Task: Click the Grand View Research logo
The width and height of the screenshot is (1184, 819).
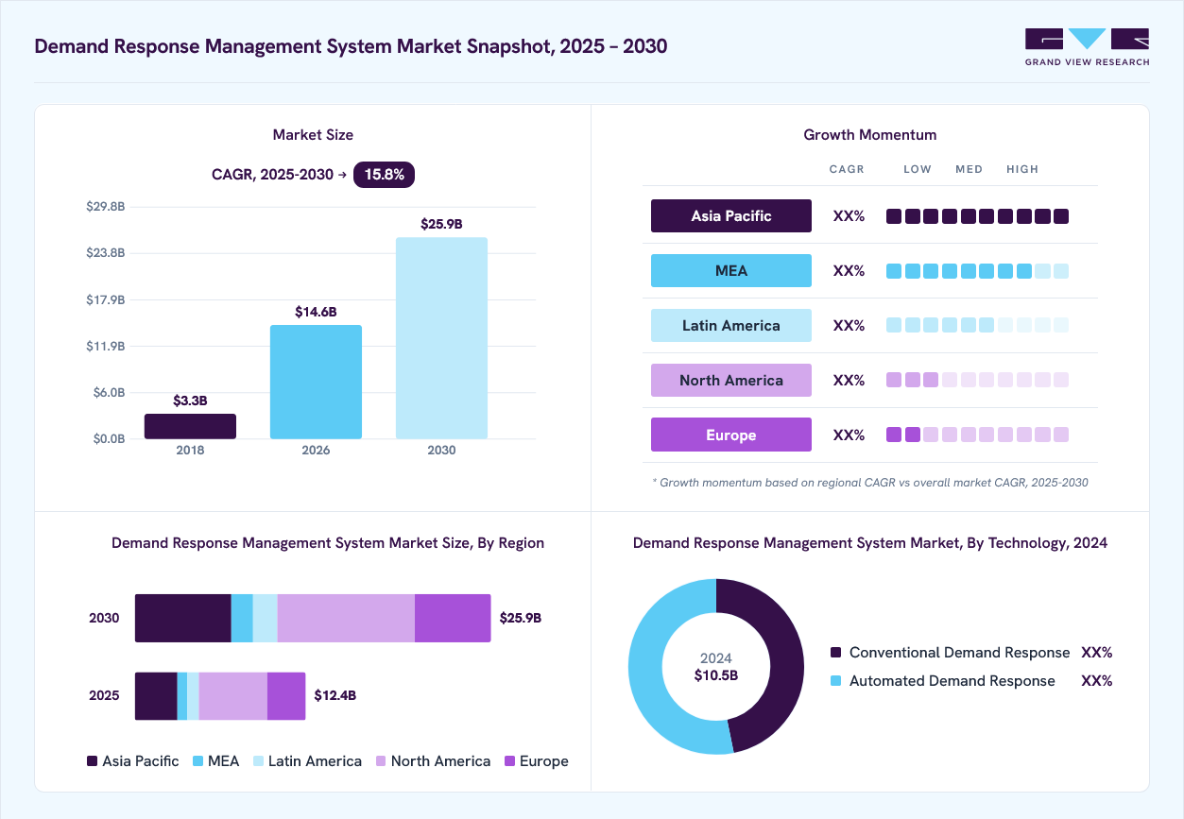Action: [x=1087, y=47]
